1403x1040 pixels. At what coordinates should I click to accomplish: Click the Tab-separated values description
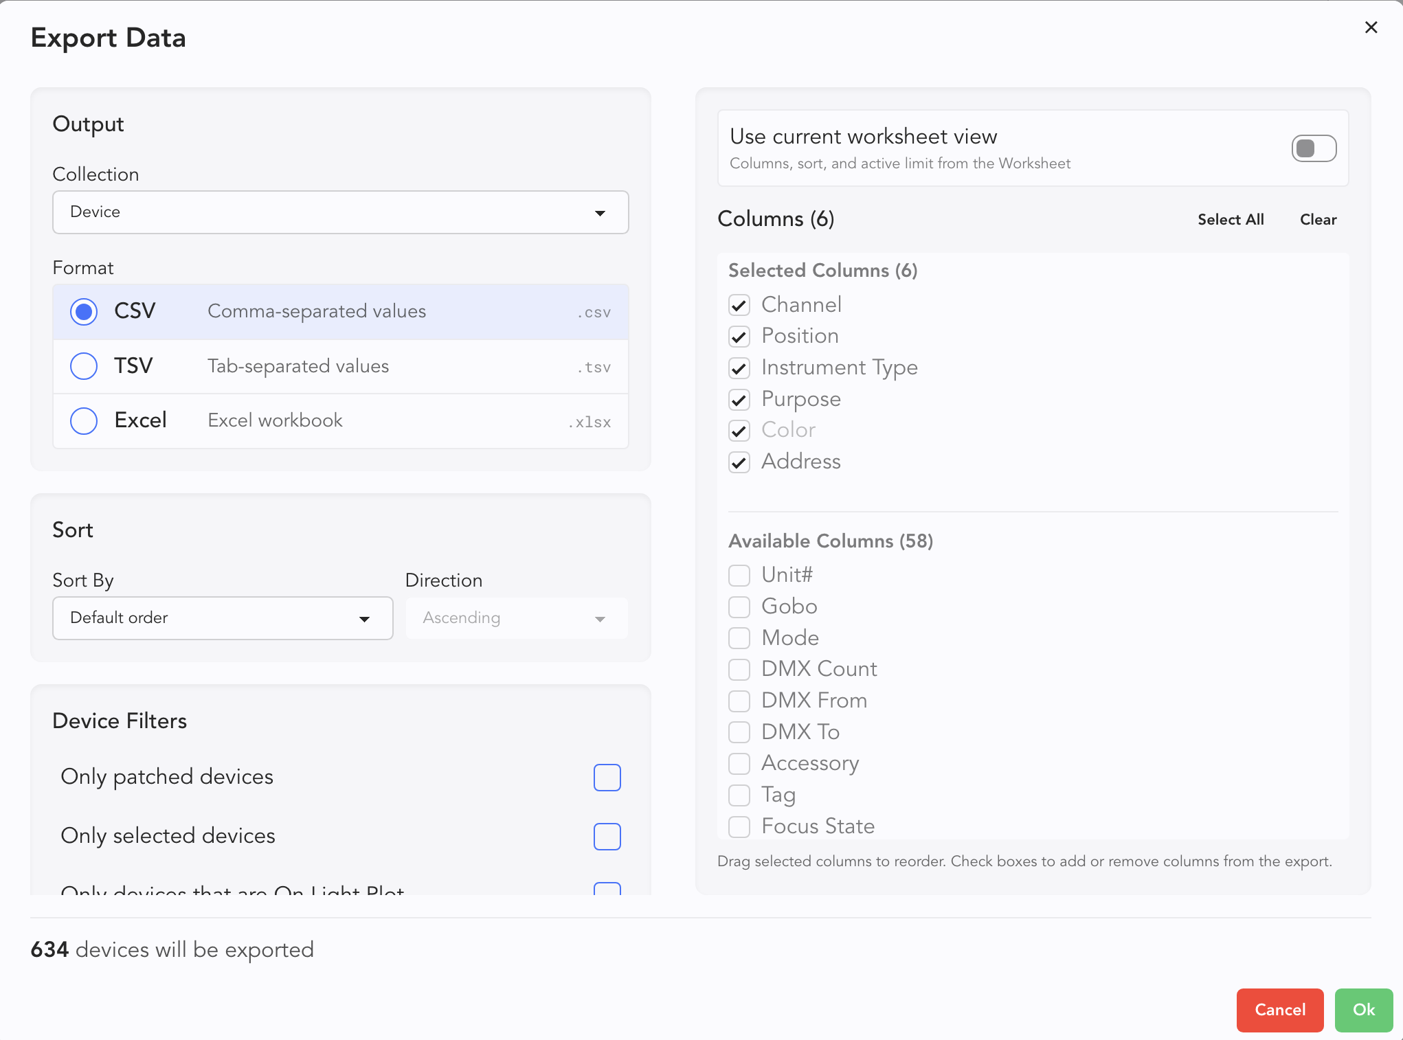click(298, 366)
